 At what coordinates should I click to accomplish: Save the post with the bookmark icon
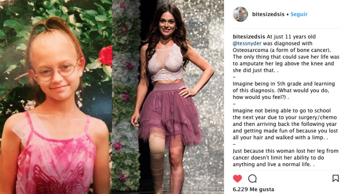pos(335,178)
